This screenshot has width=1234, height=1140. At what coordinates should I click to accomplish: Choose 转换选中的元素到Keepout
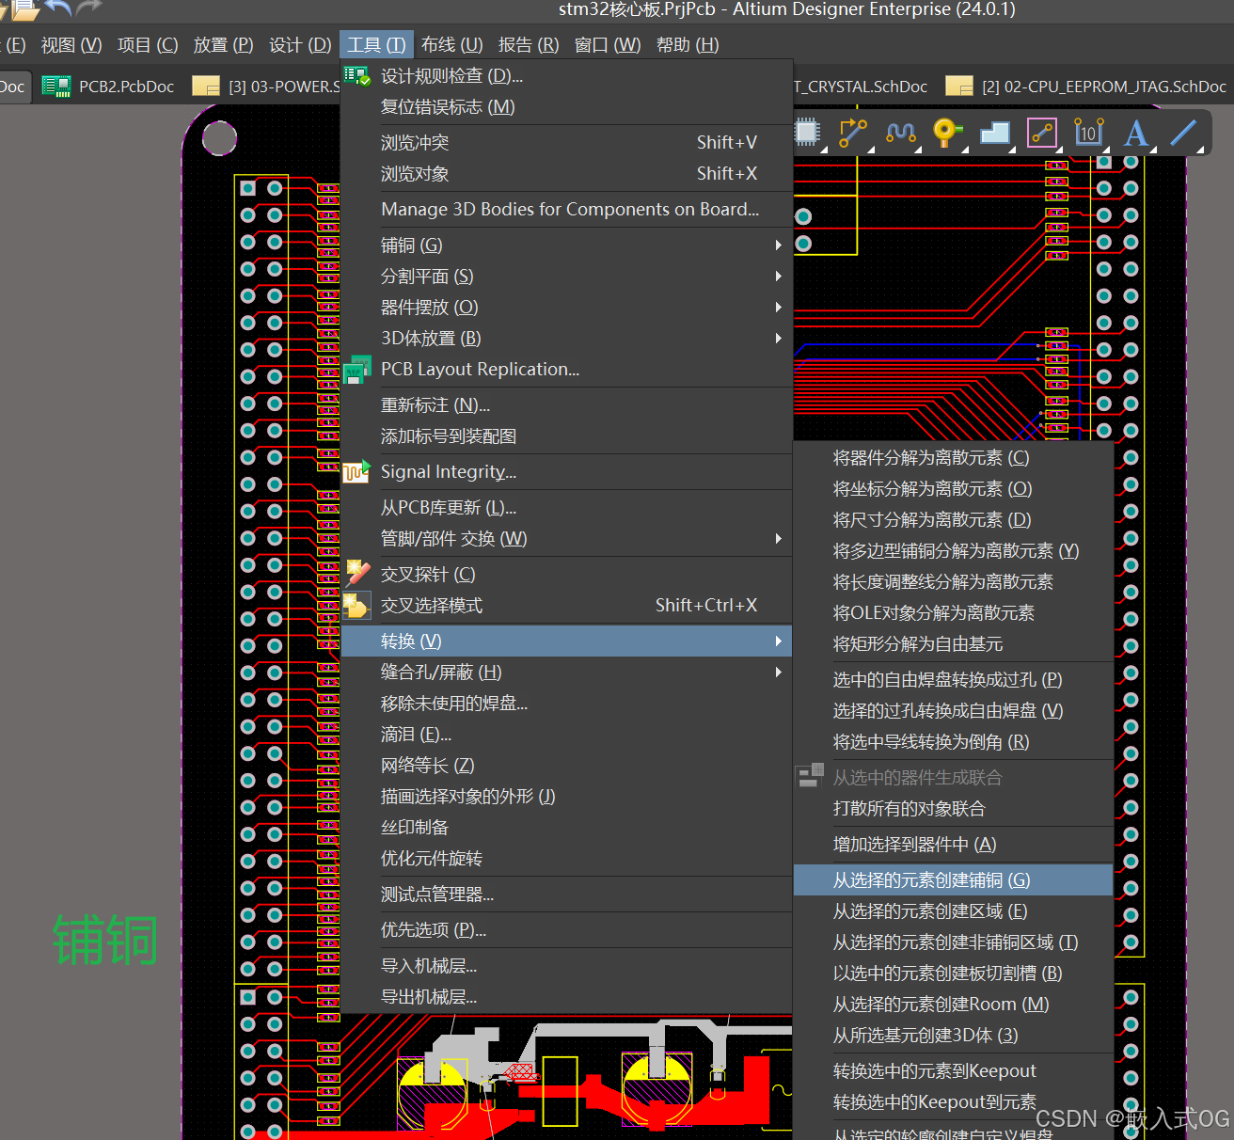(x=954, y=1070)
